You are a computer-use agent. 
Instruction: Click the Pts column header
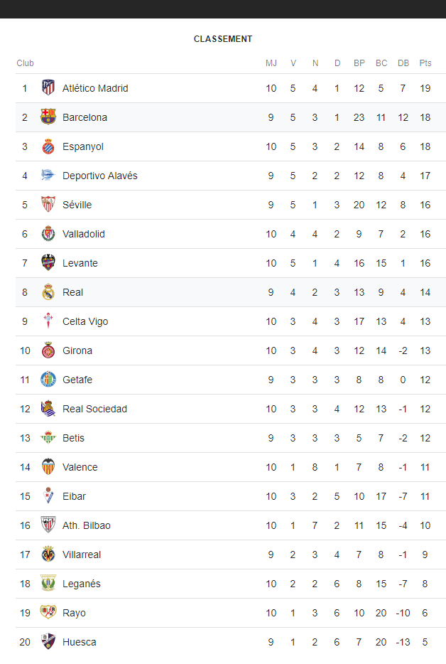pyautogui.click(x=425, y=63)
